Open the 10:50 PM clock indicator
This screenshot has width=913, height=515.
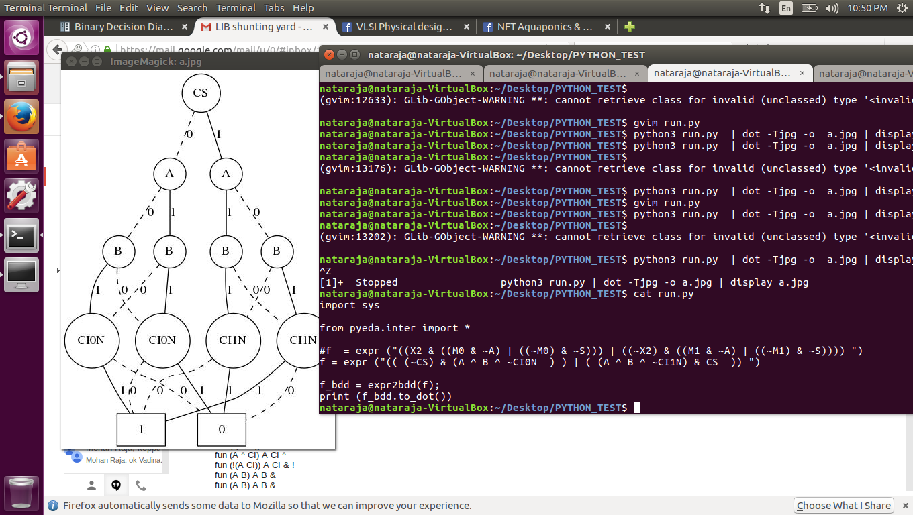(867, 8)
